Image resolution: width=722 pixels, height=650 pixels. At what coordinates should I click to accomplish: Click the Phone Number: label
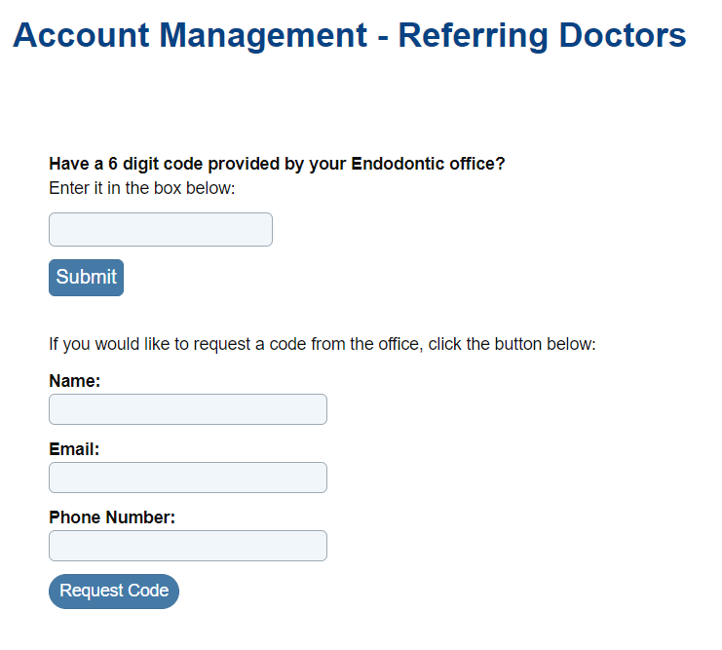click(112, 517)
